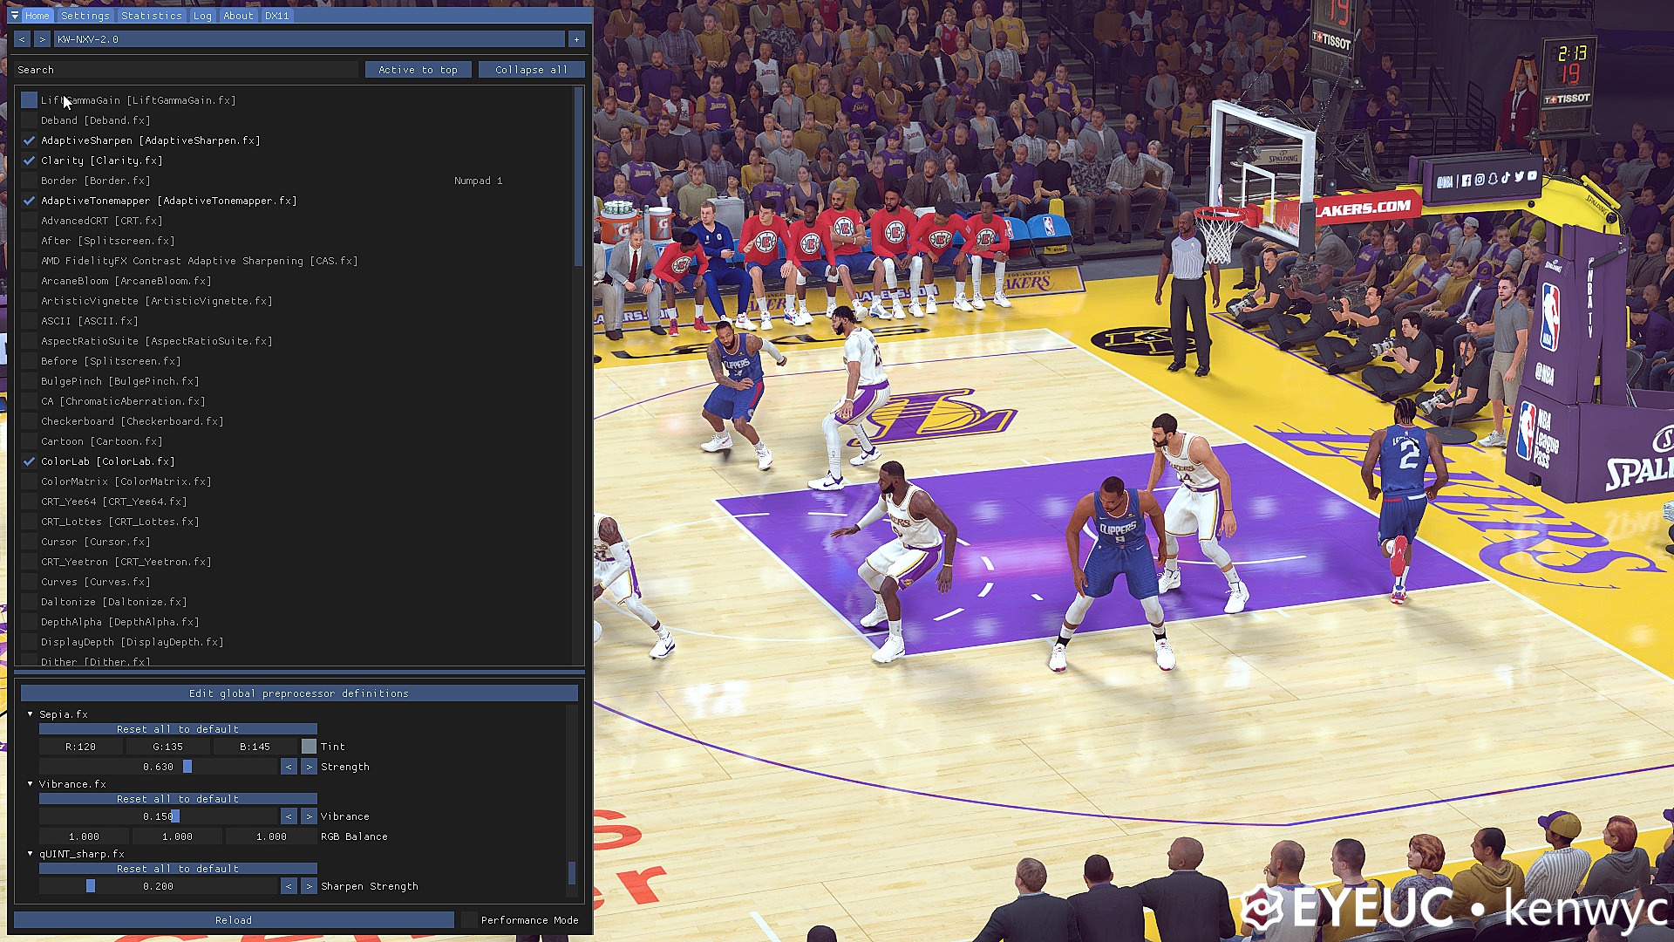Enable AMD FidelityFX CAS effect checkbox
The height and width of the screenshot is (942, 1674).
[x=29, y=261]
